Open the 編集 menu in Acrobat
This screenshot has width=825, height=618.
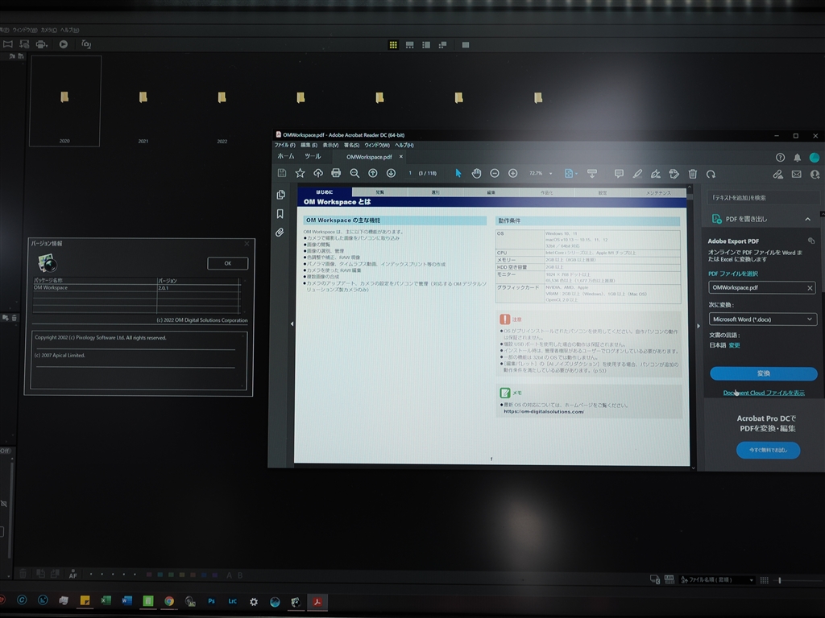pos(309,145)
